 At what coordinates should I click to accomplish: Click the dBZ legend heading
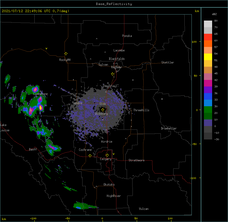(214, 14)
